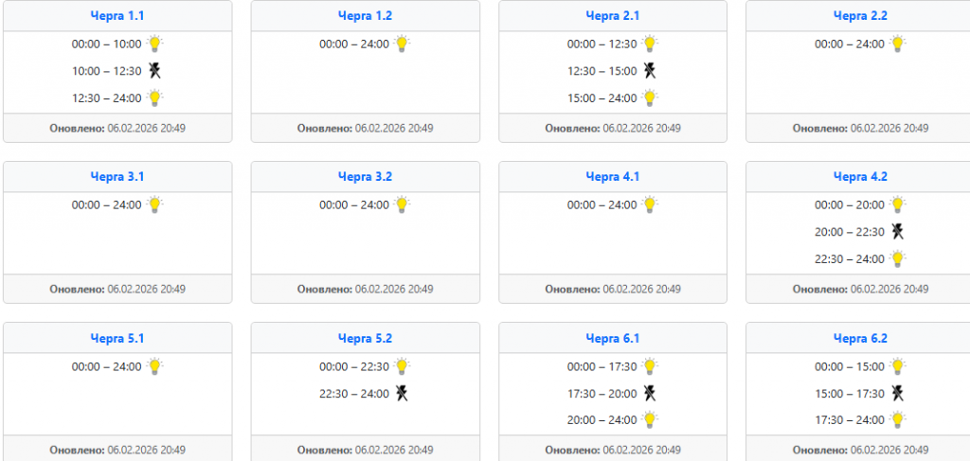Viewport: 970px width, 461px height.
Task: Click the power-off icon for Черга 4.2 20:00 – 22:30
Action: [x=897, y=231]
